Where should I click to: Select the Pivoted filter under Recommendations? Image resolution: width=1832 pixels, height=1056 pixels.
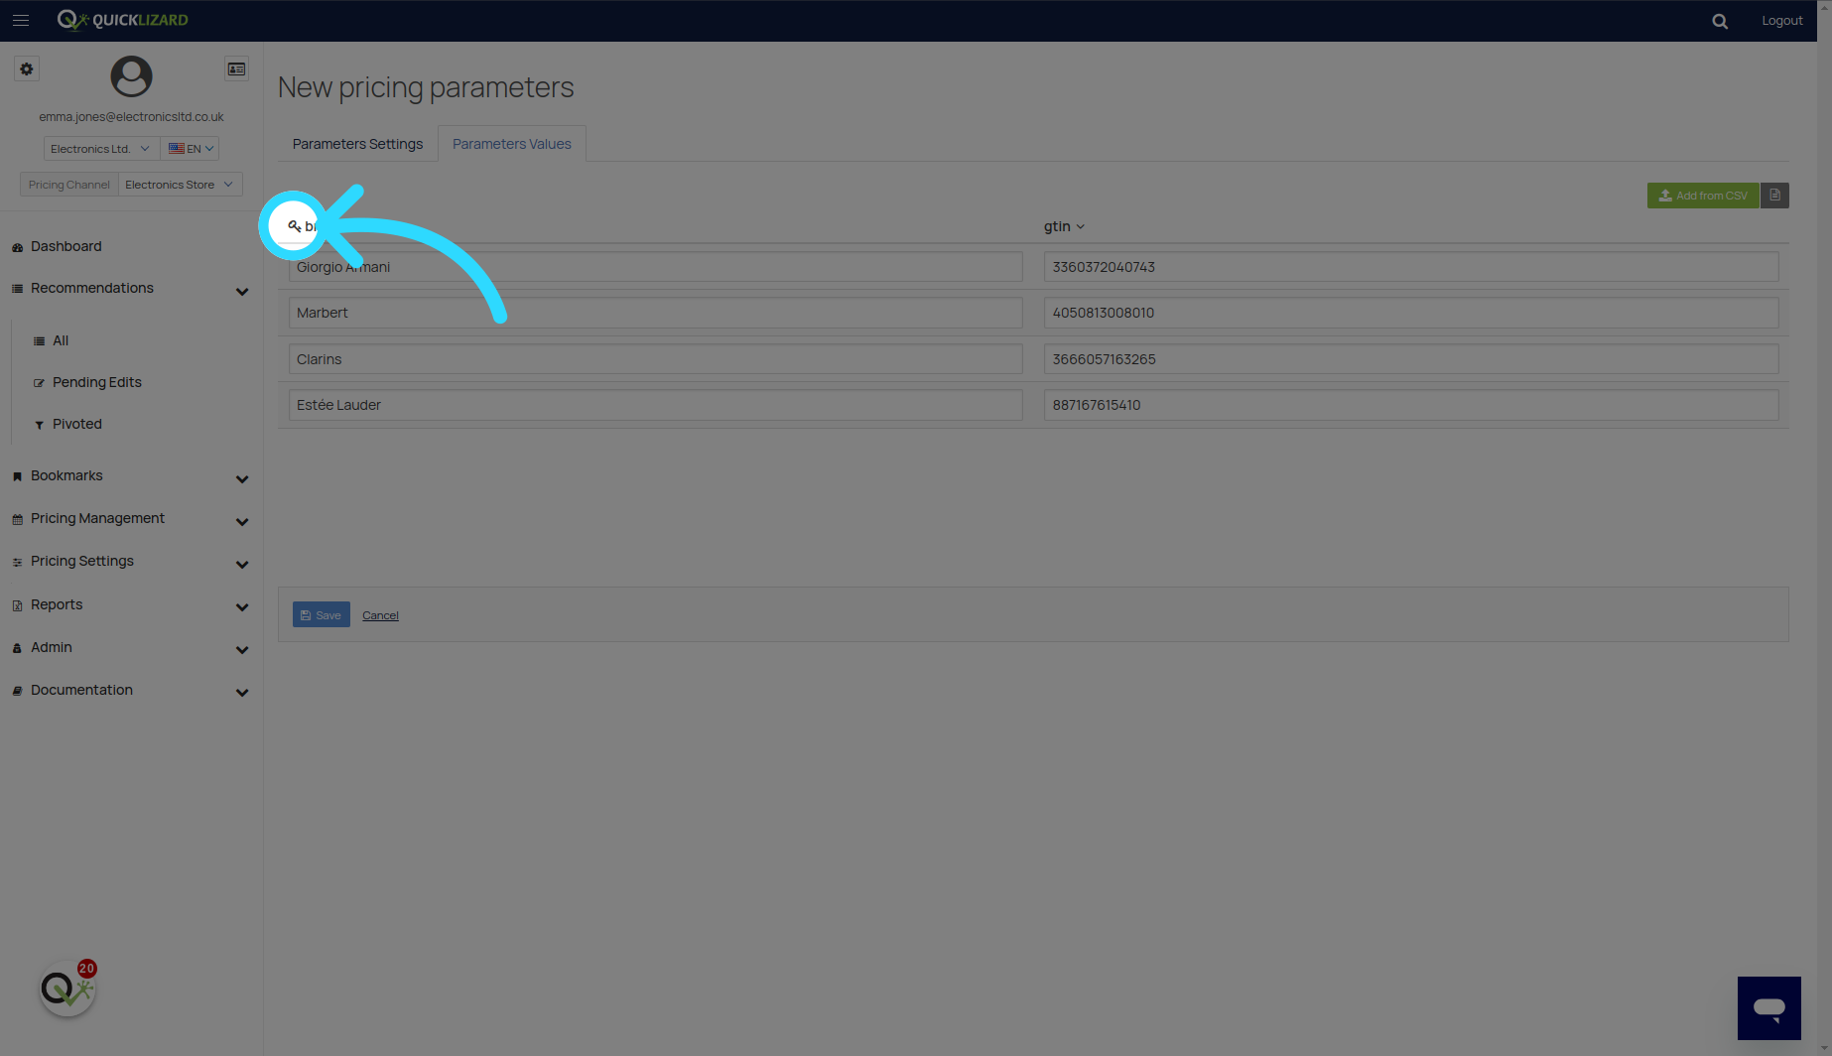(75, 424)
